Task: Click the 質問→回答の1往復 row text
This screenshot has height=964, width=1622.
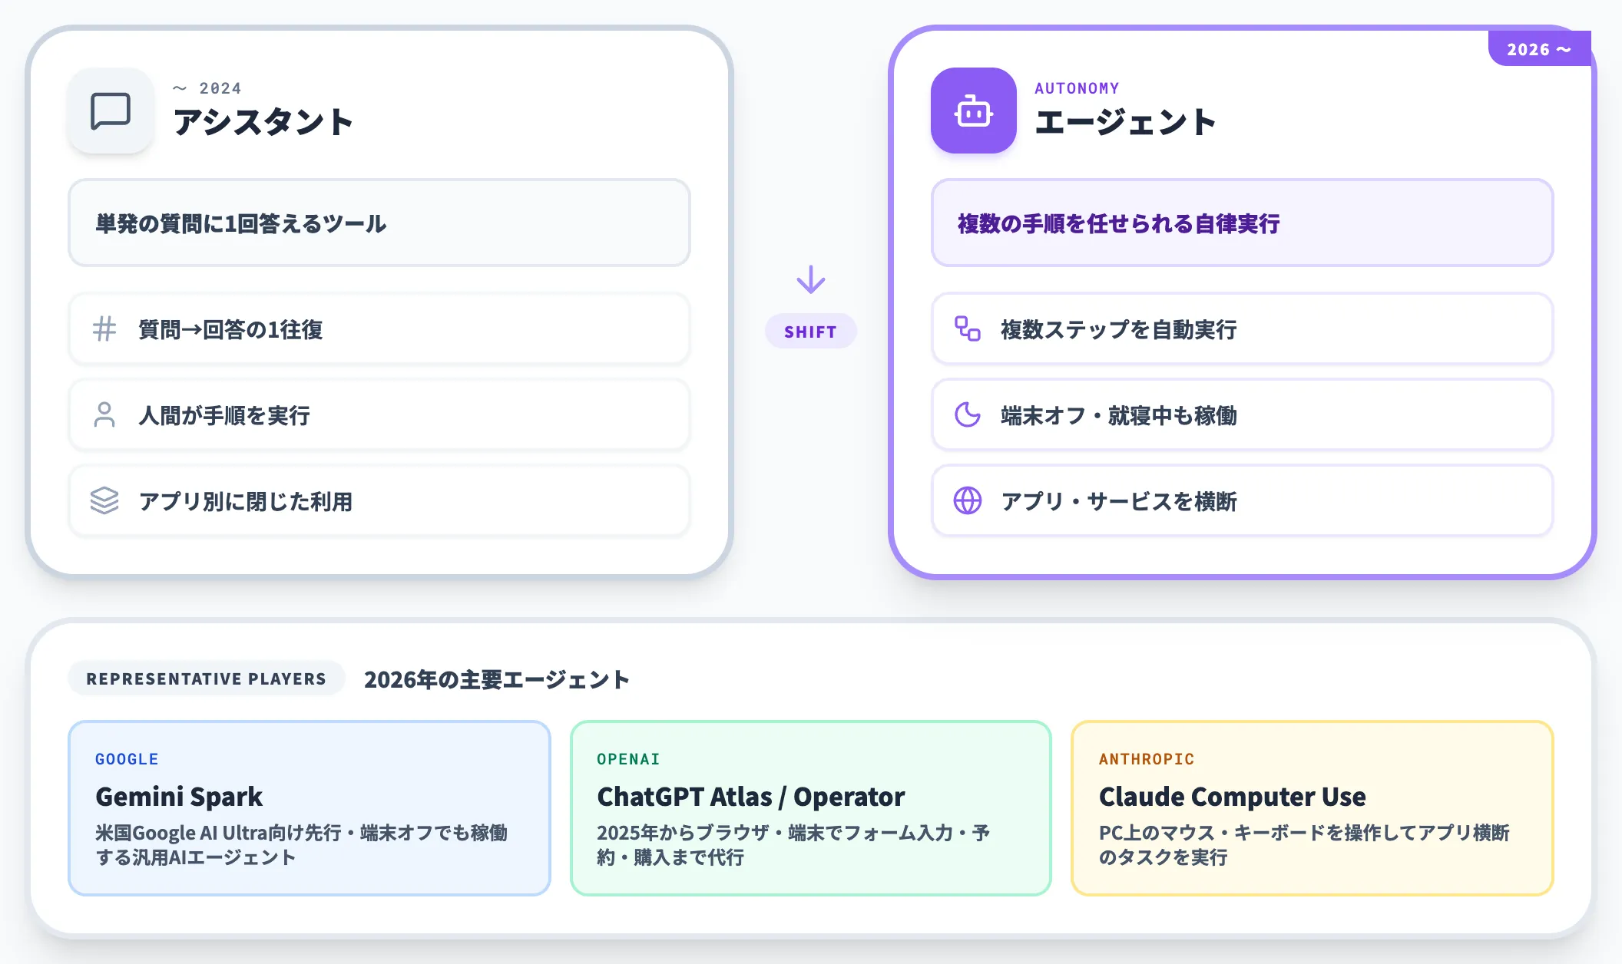Action: pyautogui.click(x=230, y=330)
